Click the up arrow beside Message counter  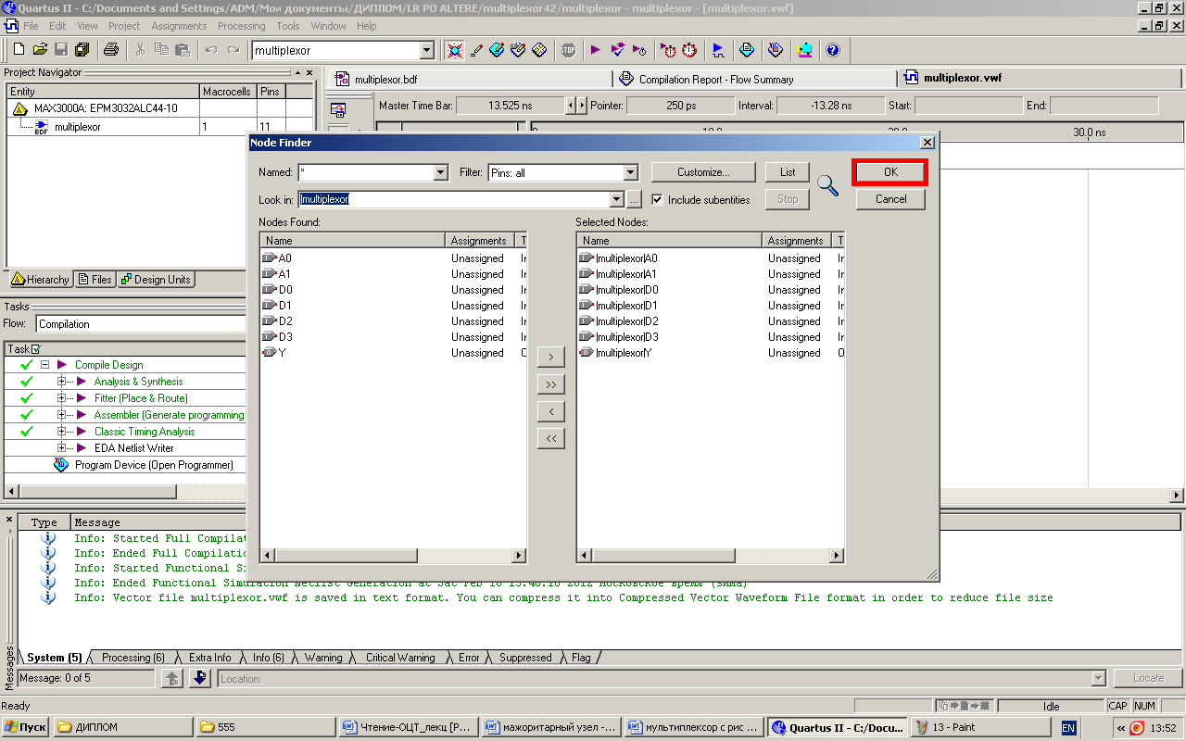172,679
